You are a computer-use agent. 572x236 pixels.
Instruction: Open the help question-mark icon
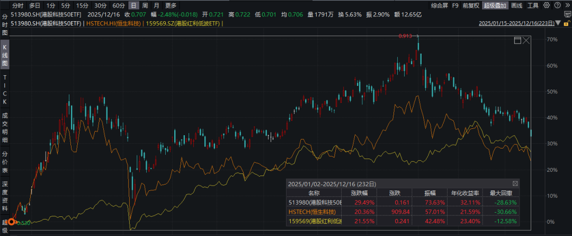[x=557, y=5]
